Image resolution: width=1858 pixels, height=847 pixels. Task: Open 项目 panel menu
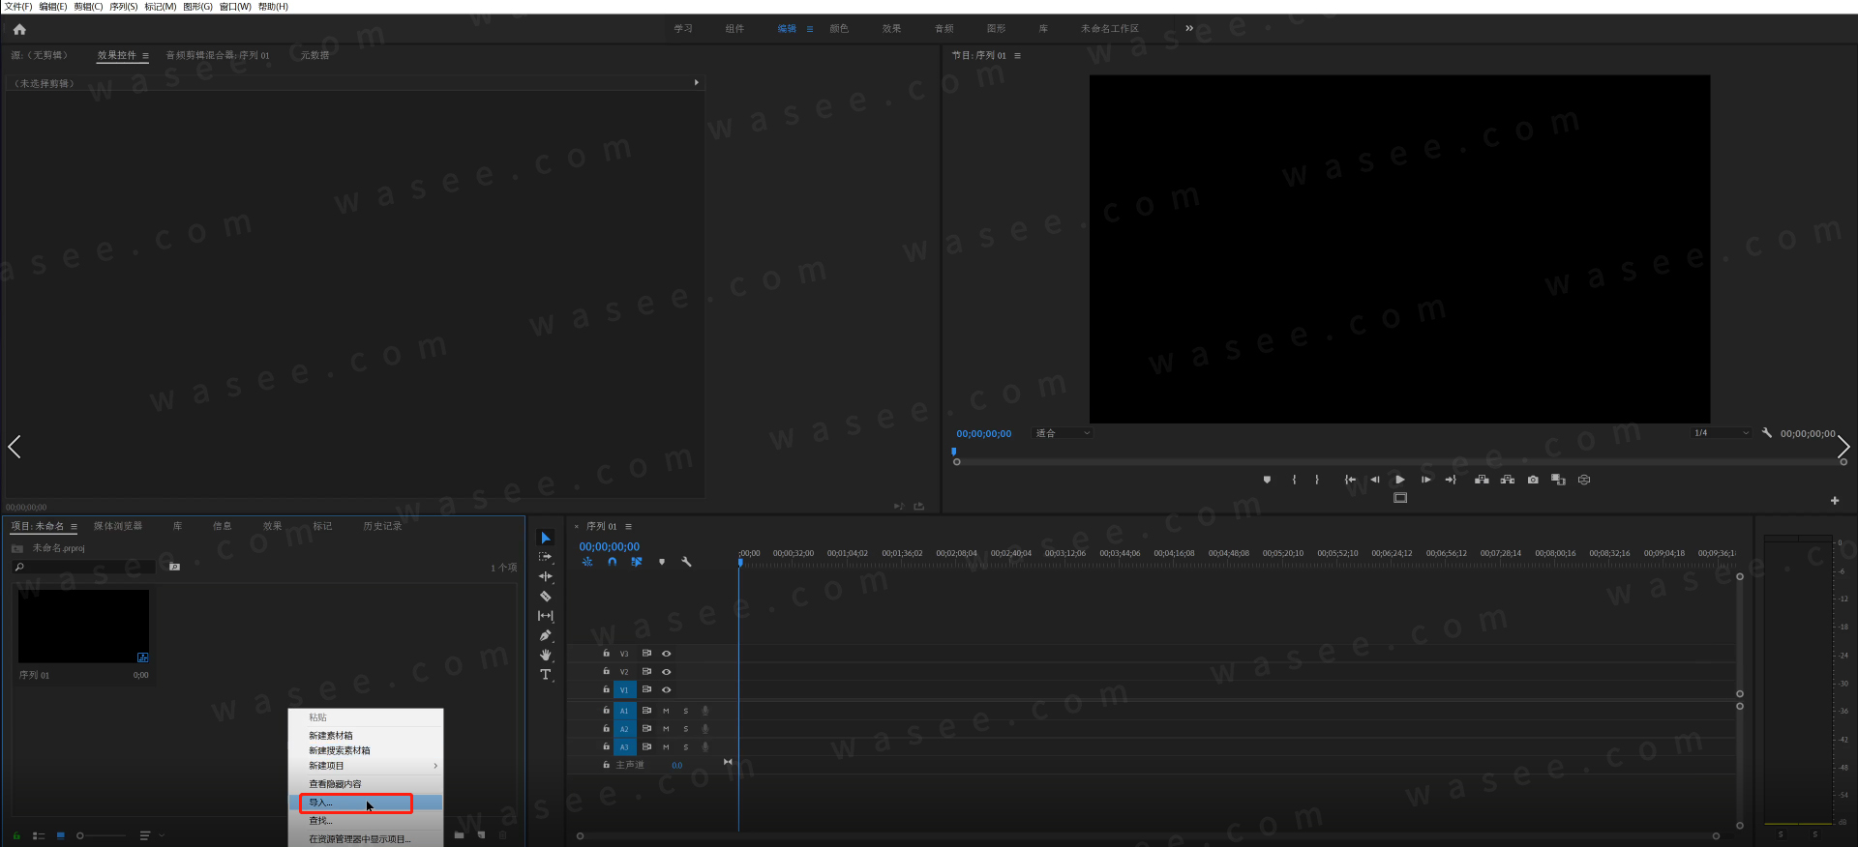(74, 527)
